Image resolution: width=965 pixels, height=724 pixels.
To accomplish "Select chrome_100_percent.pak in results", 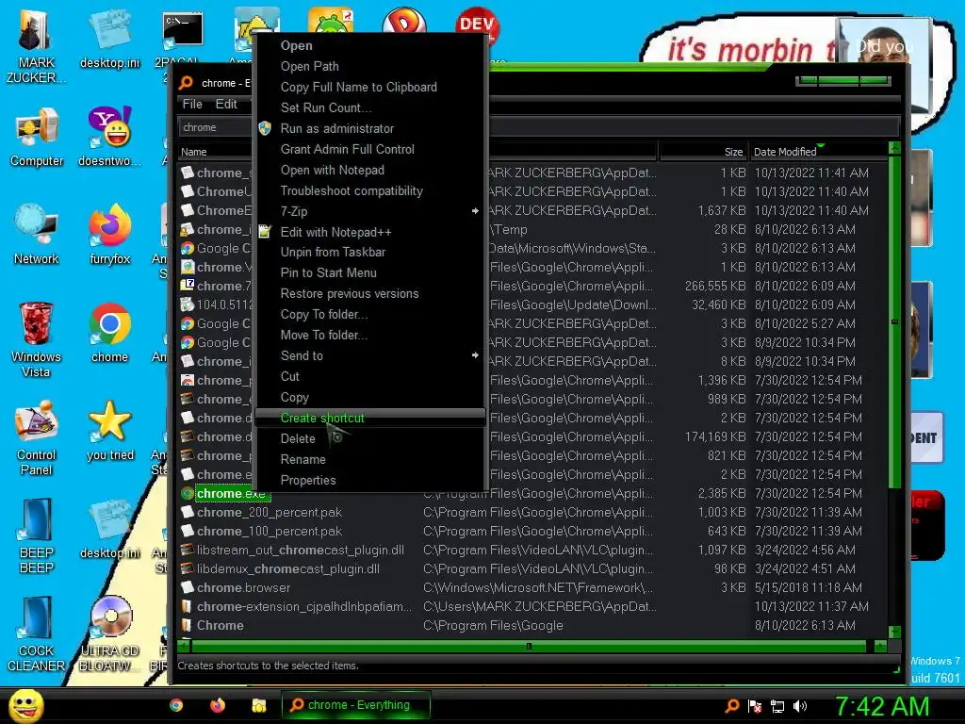I will [533, 532].
